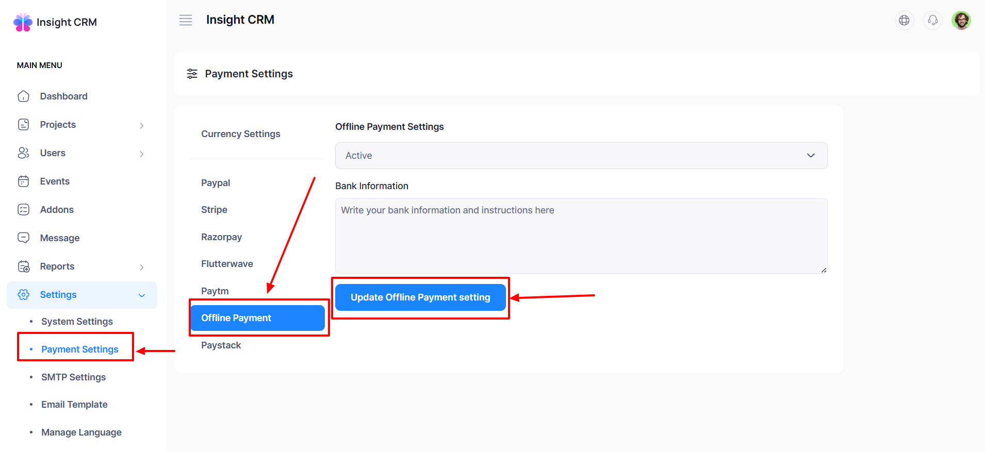Open language globe icon in header

904,21
